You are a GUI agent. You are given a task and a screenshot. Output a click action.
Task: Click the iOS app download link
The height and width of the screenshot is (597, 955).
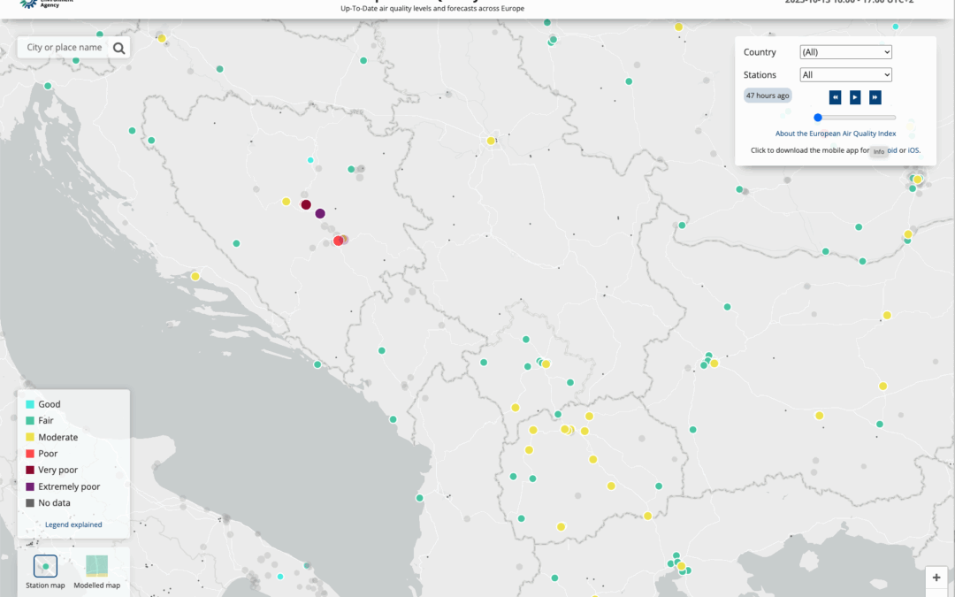point(913,150)
